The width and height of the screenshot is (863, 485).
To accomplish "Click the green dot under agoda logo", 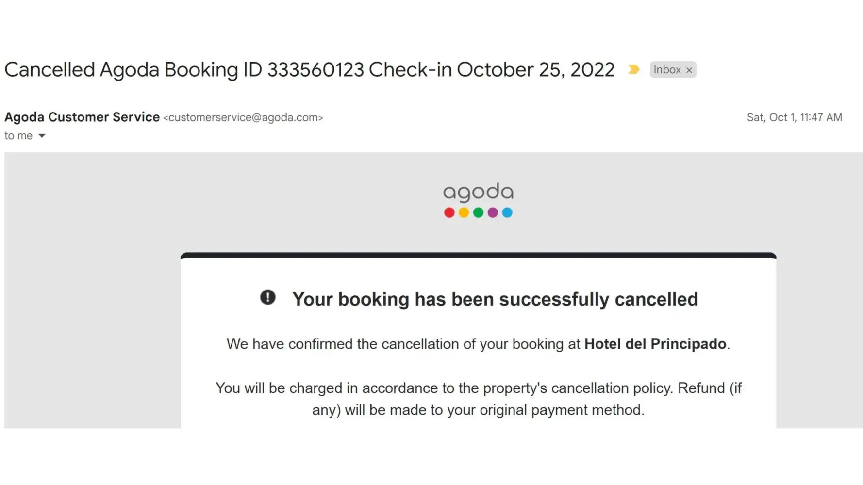I will (478, 212).
